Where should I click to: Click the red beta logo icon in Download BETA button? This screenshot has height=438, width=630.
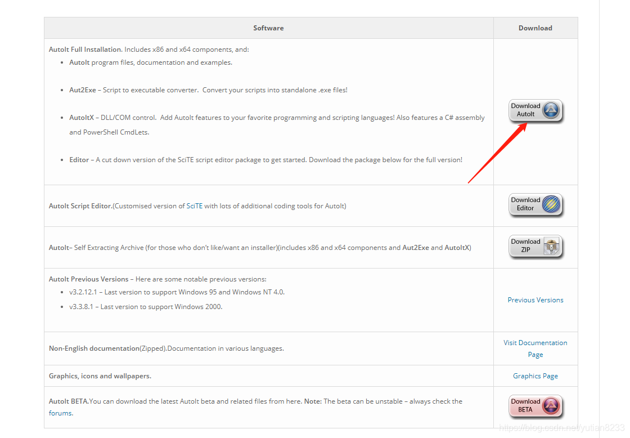tap(551, 405)
